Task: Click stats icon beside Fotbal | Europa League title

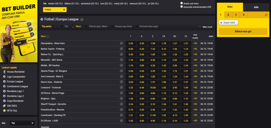Action: [x=82, y=19]
